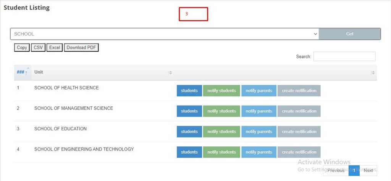Focus the Search input field
391x181 pixels.
point(344,56)
